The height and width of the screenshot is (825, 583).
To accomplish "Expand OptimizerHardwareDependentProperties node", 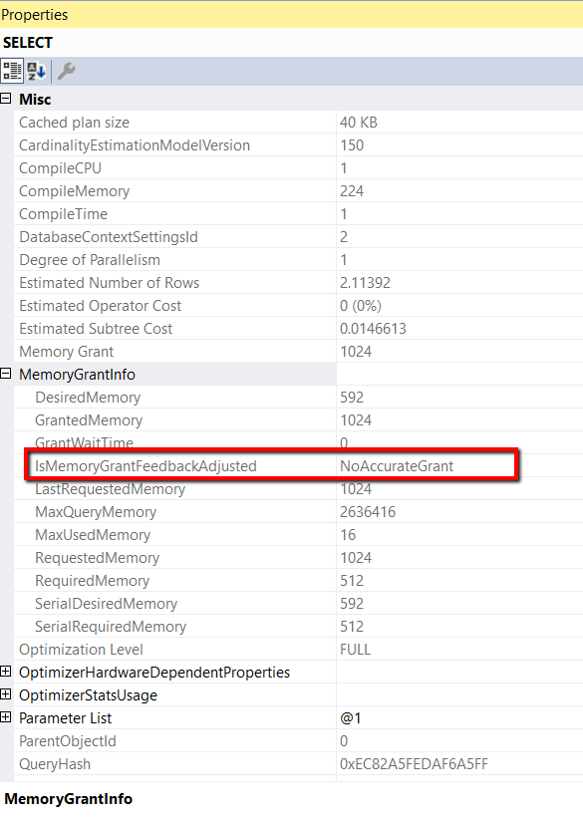I will click(6, 672).
